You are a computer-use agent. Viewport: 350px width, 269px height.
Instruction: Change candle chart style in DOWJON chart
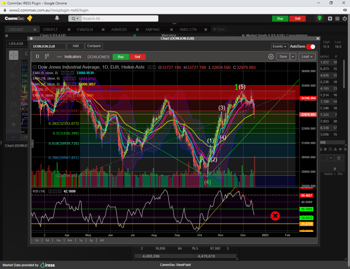(x=47, y=56)
